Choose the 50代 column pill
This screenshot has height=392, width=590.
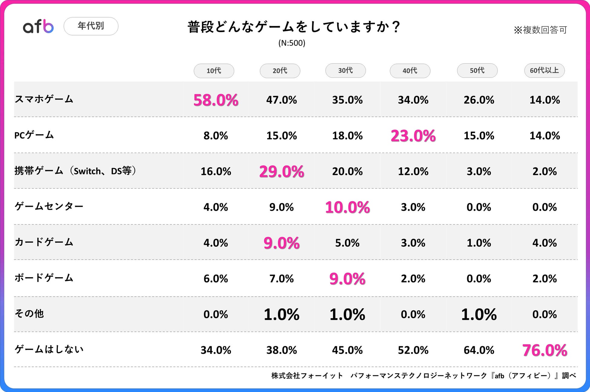tap(477, 71)
